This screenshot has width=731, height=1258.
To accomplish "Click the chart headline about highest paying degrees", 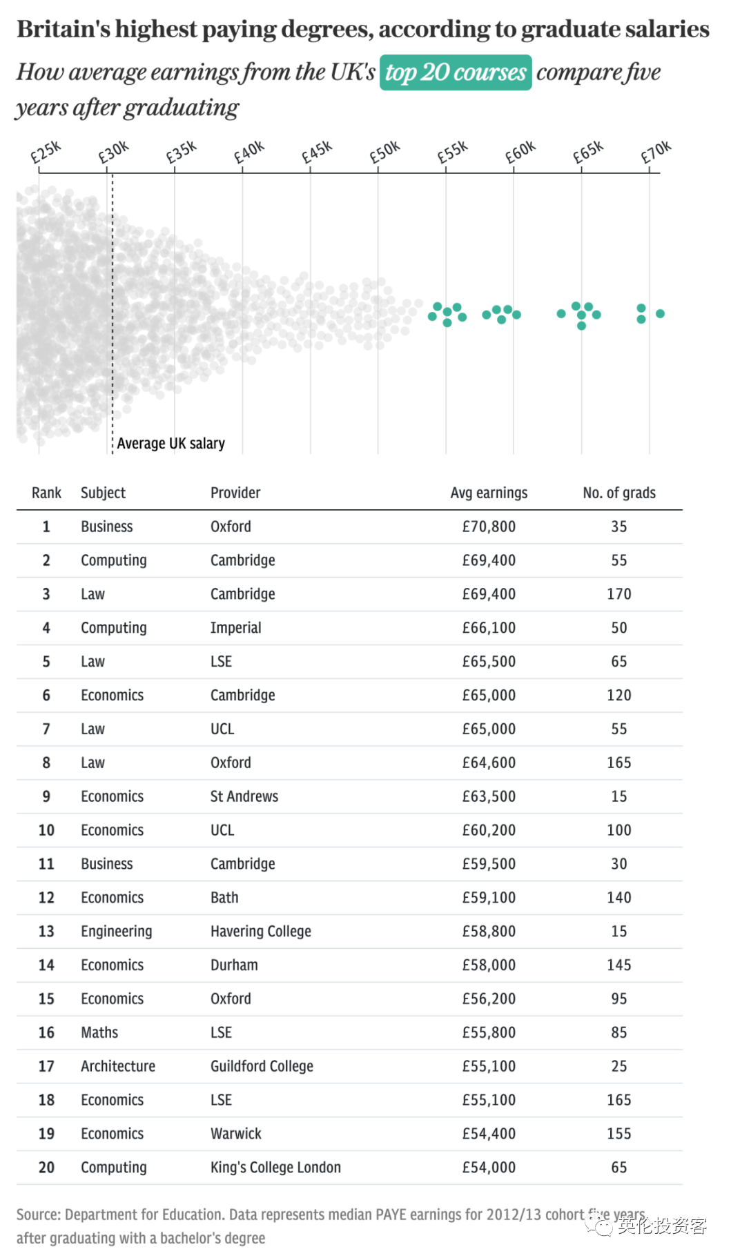I will point(363,29).
